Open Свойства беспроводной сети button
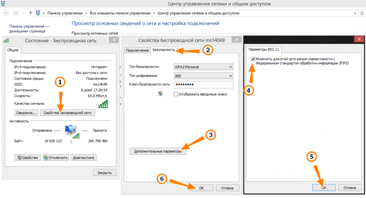Viewport: 366px width, 198px height. point(67,113)
